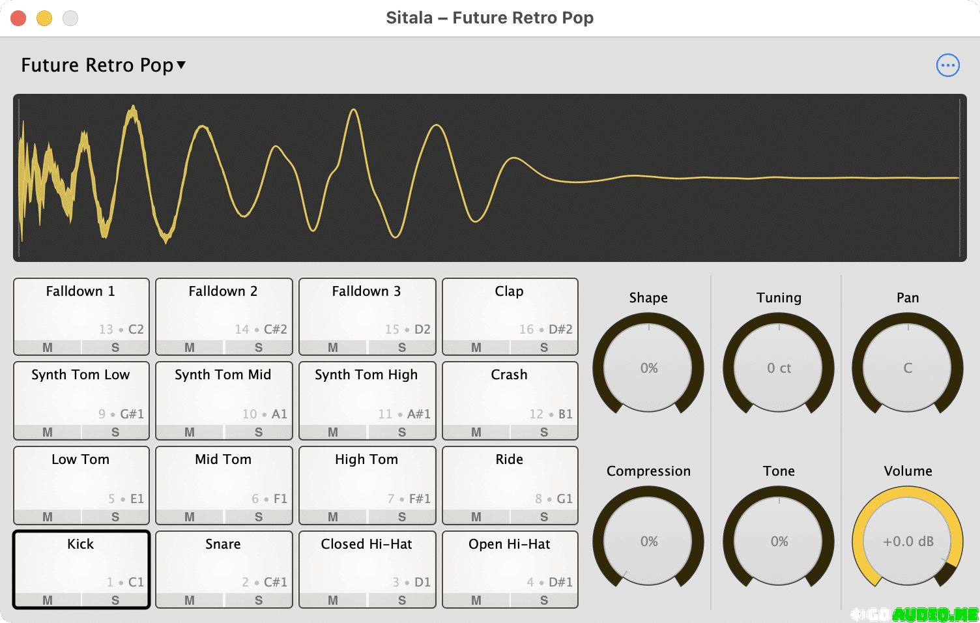Mute the Falldown 1 pad
980x623 pixels.
(x=48, y=347)
